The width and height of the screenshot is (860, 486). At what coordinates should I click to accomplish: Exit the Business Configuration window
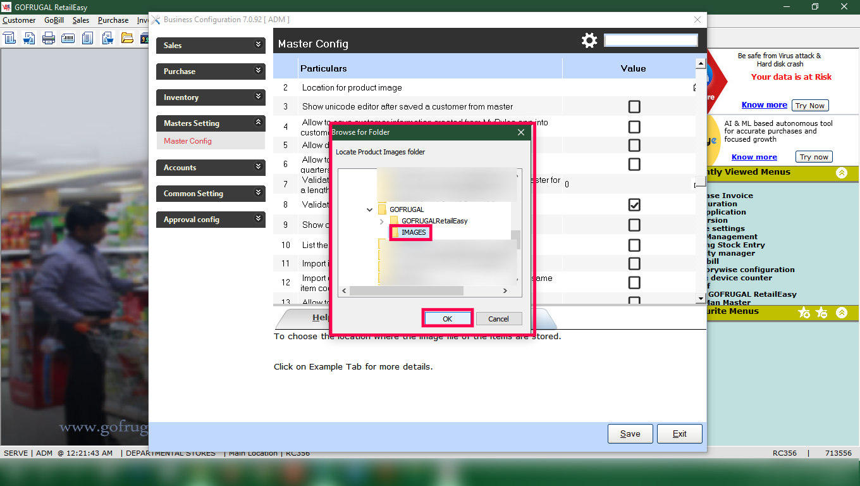pos(680,433)
